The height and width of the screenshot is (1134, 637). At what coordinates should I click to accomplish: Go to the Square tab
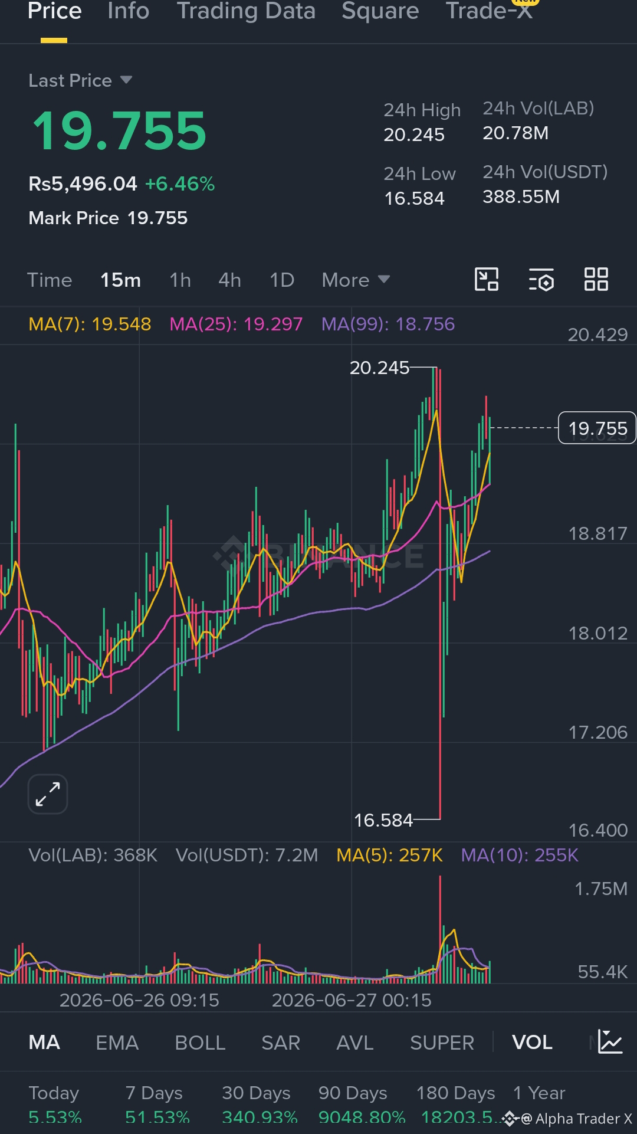click(380, 11)
